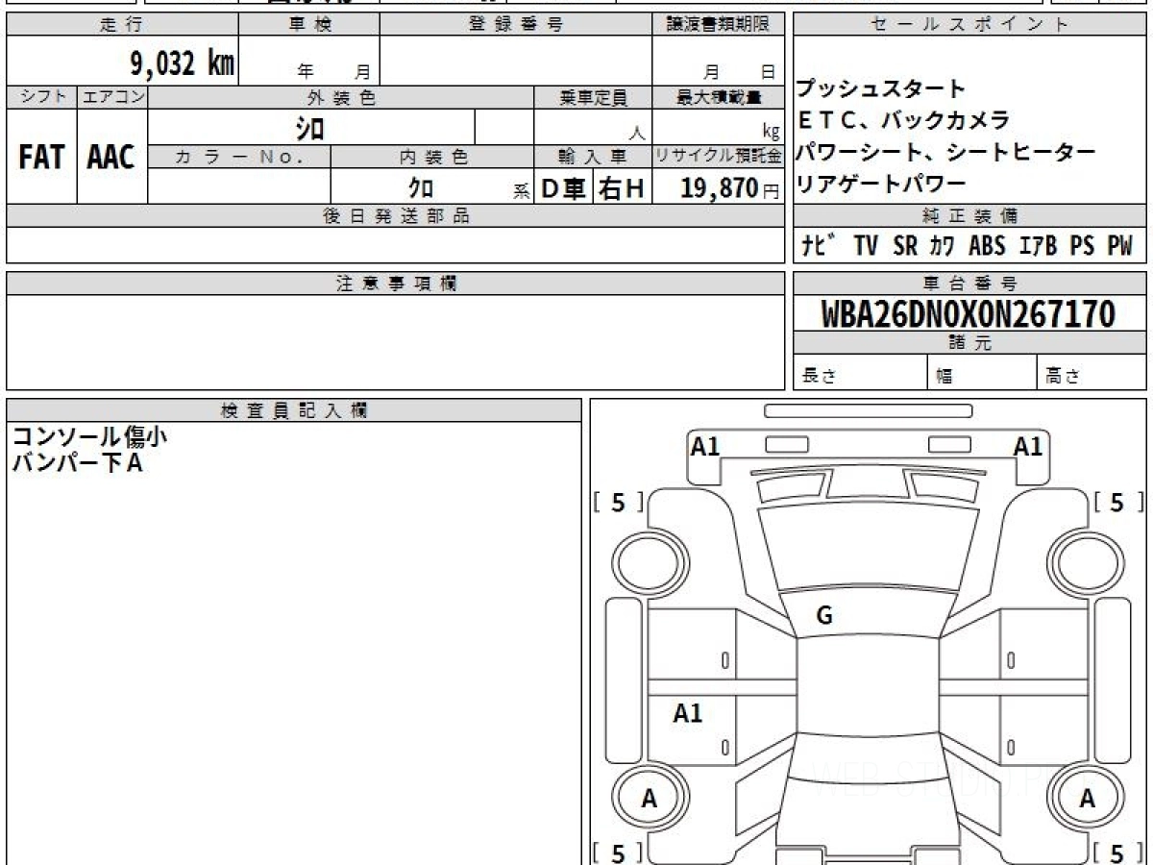
Task: Click the リサイクル預託金 header
Action: coord(718,156)
